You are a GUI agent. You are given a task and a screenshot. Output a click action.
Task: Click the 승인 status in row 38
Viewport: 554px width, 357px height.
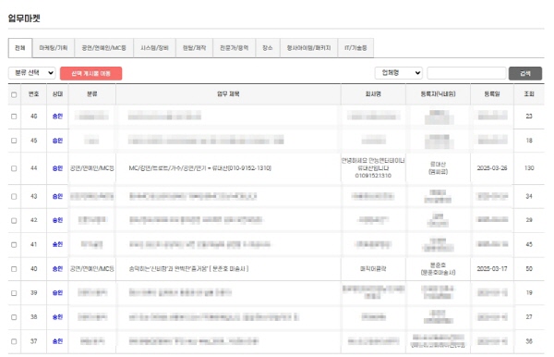[x=57, y=316]
